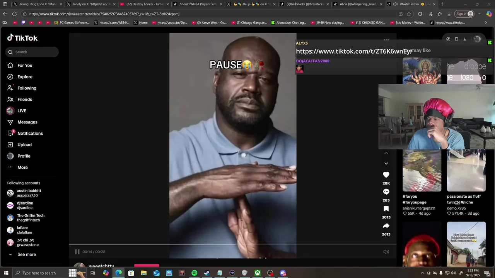Image resolution: width=495 pixels, height=278 pixels.
Task: Switch to Alicia whispering_soul tab
Action: 358,4
